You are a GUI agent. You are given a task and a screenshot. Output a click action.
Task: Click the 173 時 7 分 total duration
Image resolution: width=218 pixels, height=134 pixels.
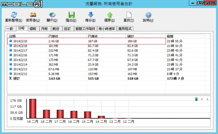pyautogui.click(x=175, y=78)
